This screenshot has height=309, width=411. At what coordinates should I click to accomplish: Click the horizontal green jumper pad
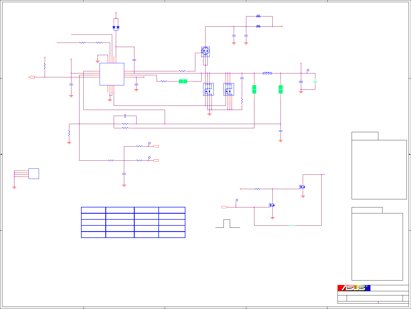coord(183,81)
